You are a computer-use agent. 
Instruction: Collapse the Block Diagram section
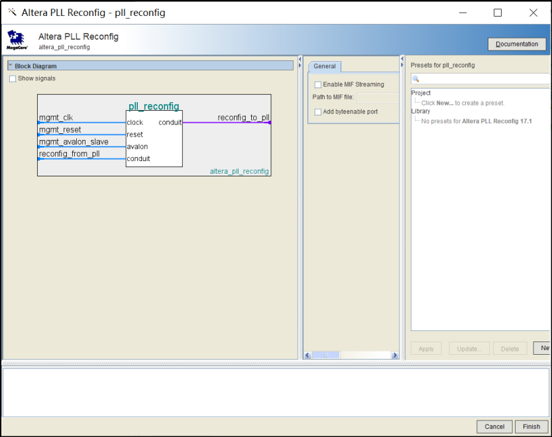(11, 66)
